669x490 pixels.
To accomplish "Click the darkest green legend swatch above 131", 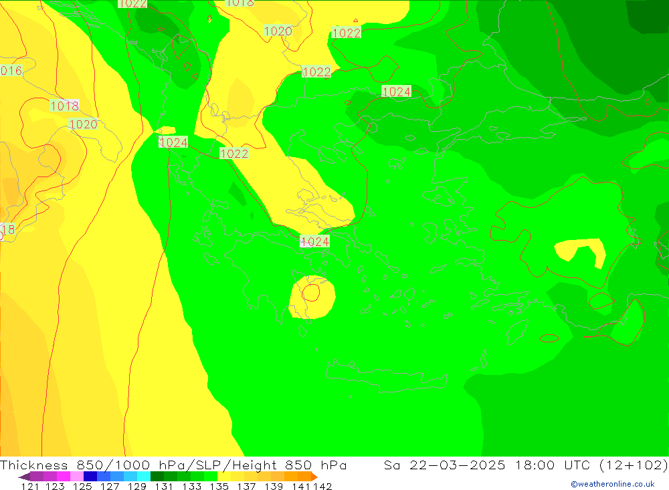I will coord(157,477).
